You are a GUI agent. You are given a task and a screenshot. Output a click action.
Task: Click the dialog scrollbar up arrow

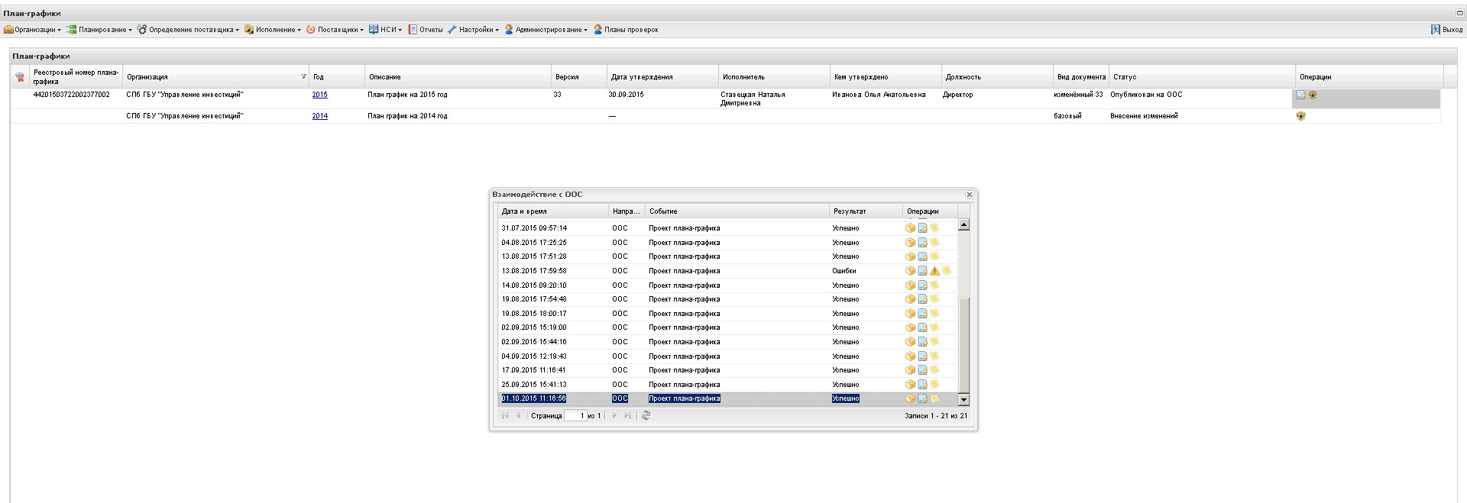pos(963,225)
